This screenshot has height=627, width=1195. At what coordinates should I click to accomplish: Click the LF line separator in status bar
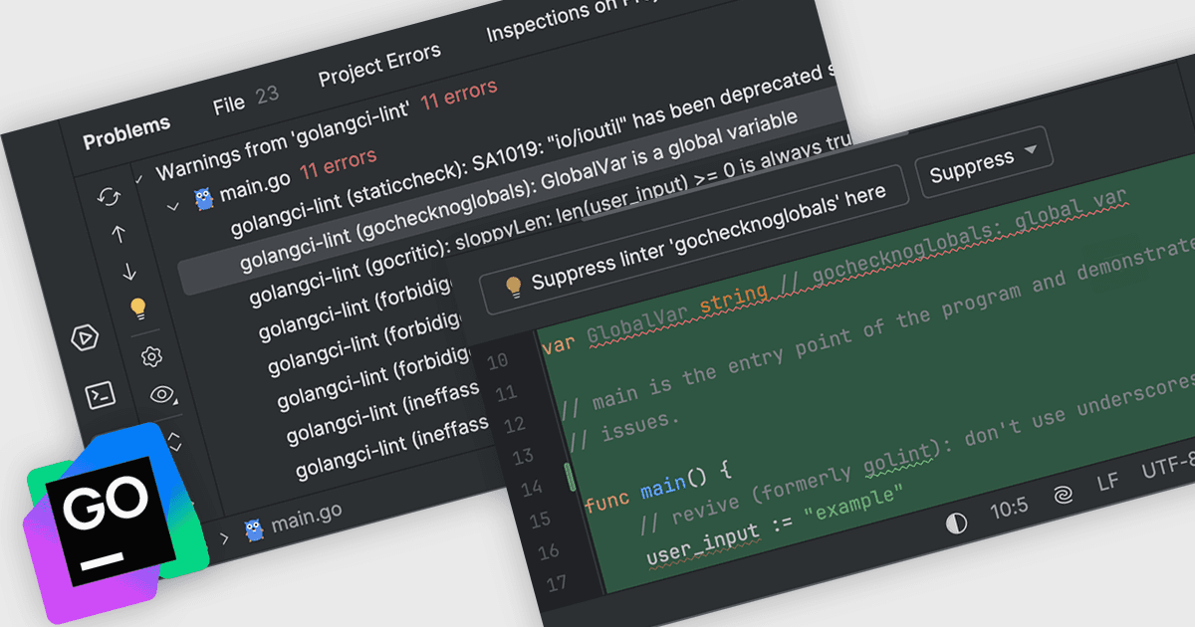pos(1107,482)
